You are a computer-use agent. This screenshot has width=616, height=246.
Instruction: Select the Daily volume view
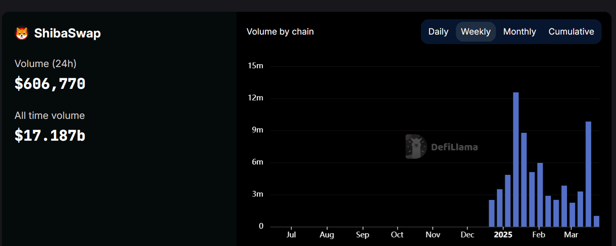438,31
